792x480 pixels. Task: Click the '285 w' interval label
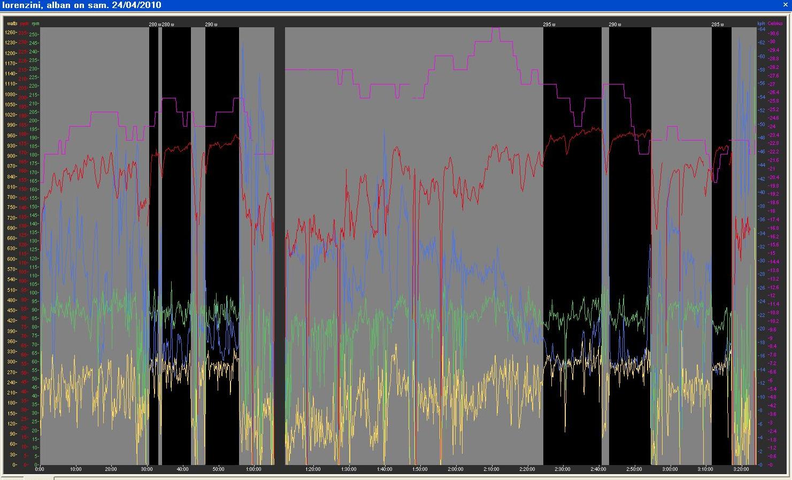[718, 25]
